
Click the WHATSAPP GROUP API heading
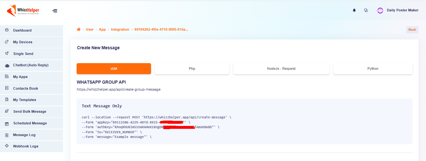[x=101, y=82]
